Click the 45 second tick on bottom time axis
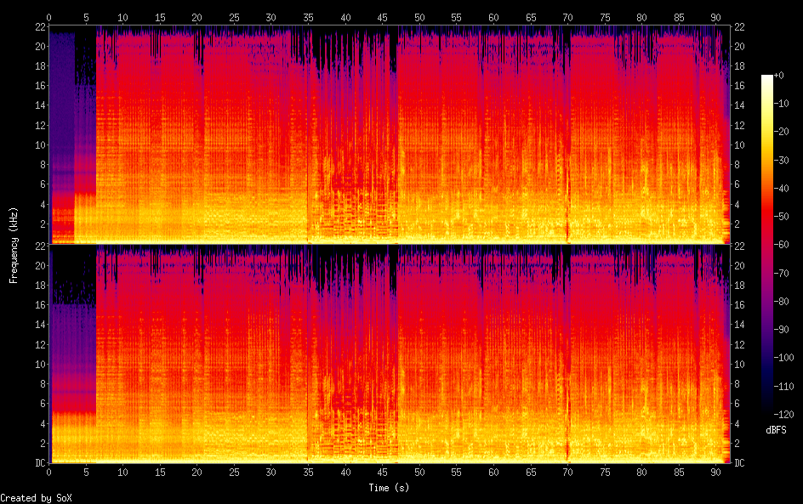Screen dimensions: 803x504 click(x=382, y=472)
